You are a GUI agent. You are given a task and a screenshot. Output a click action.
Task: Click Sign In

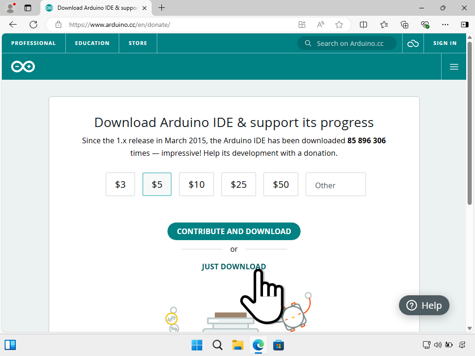pyautogui.click(x=445, y=43)
